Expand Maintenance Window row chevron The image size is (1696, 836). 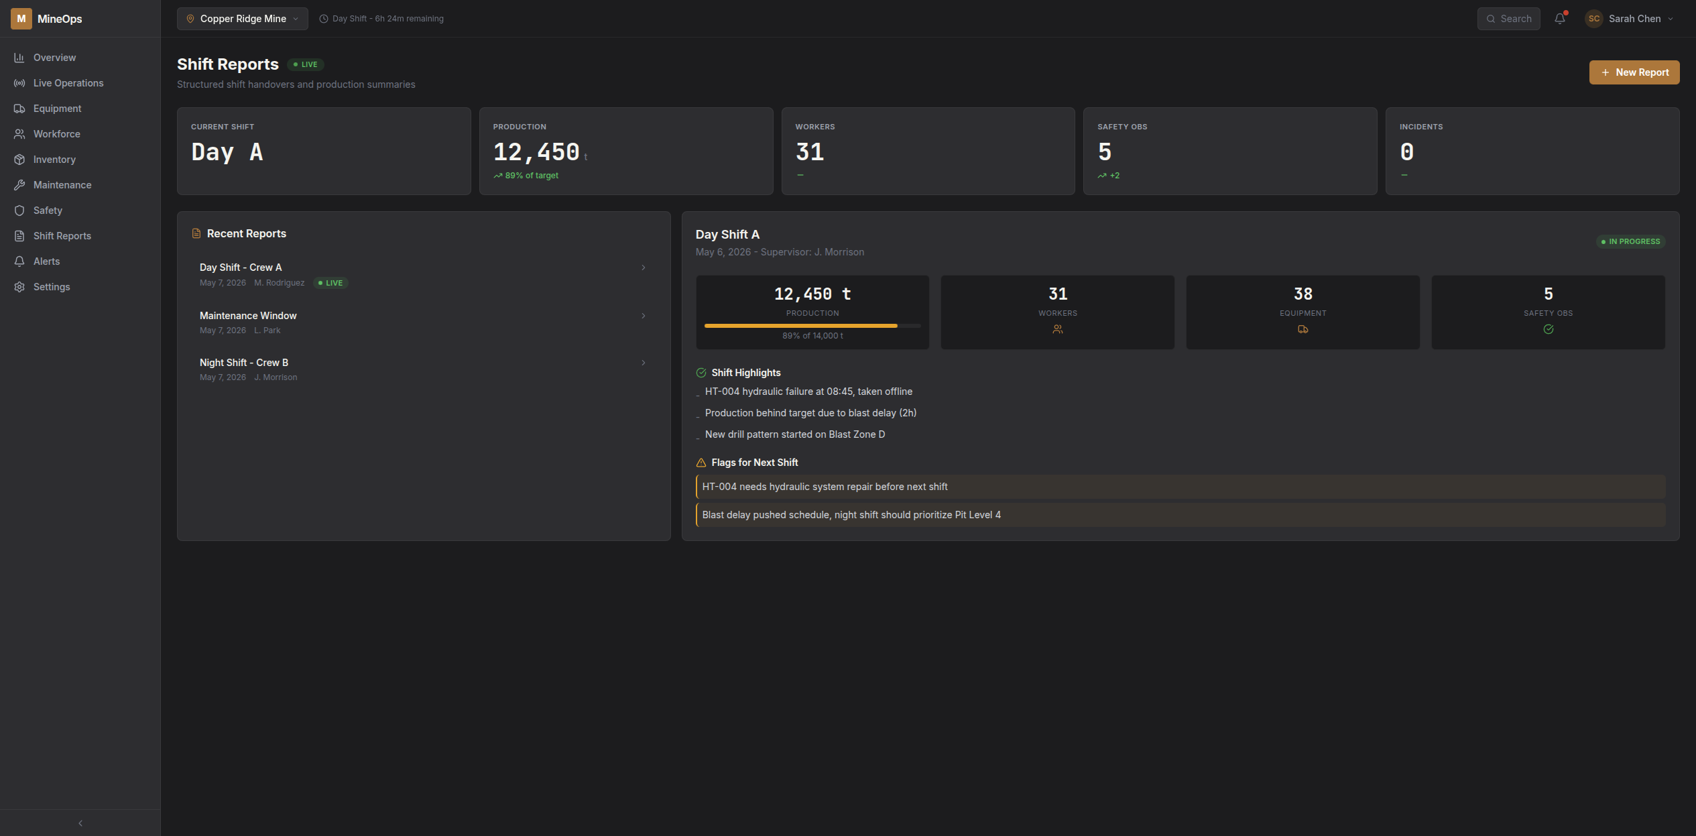click(644, 316)
